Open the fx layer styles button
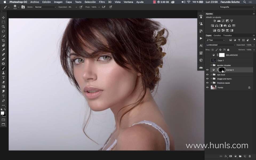Viewport: 256px width, 160px height. pos(226,156)
